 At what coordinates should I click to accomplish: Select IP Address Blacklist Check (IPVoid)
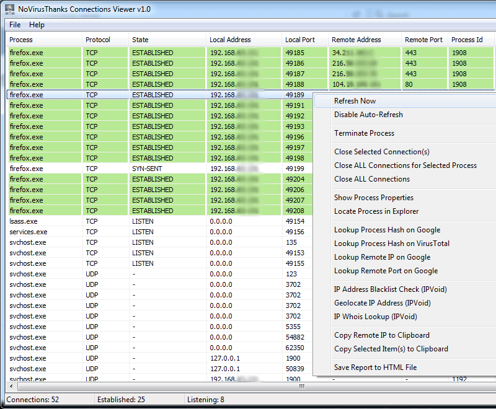click(x=390, y=289)
